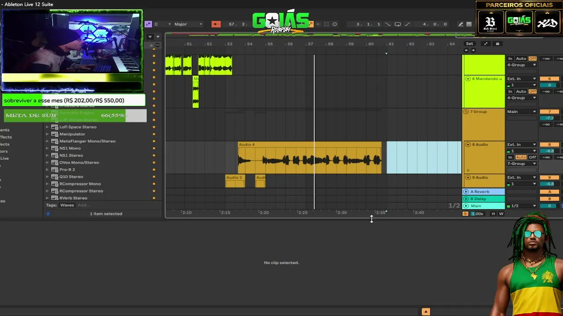
Task: Click the lock envelopes padlock icon
Action: pyautogui.click(x=497, y=44)
